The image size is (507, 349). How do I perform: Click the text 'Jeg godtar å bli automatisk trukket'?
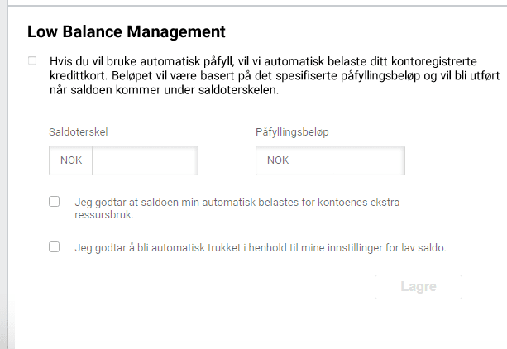click(x=158, y=248)
